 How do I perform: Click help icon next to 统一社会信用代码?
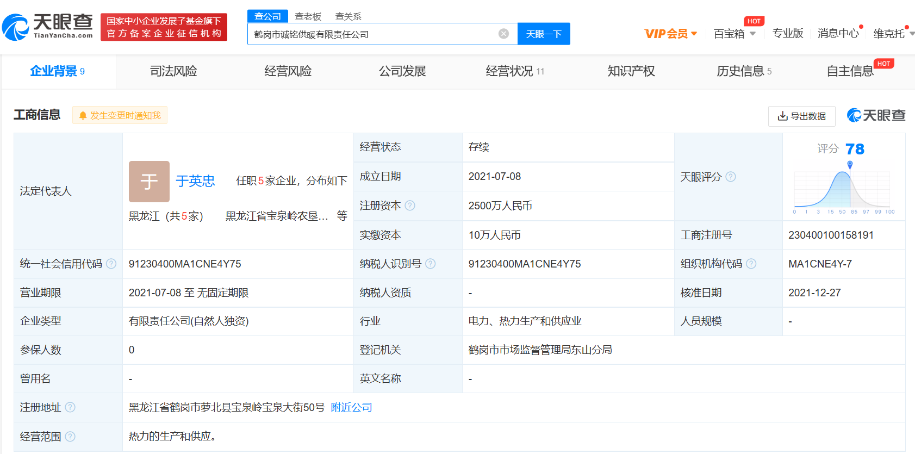(x=111, y=264)
